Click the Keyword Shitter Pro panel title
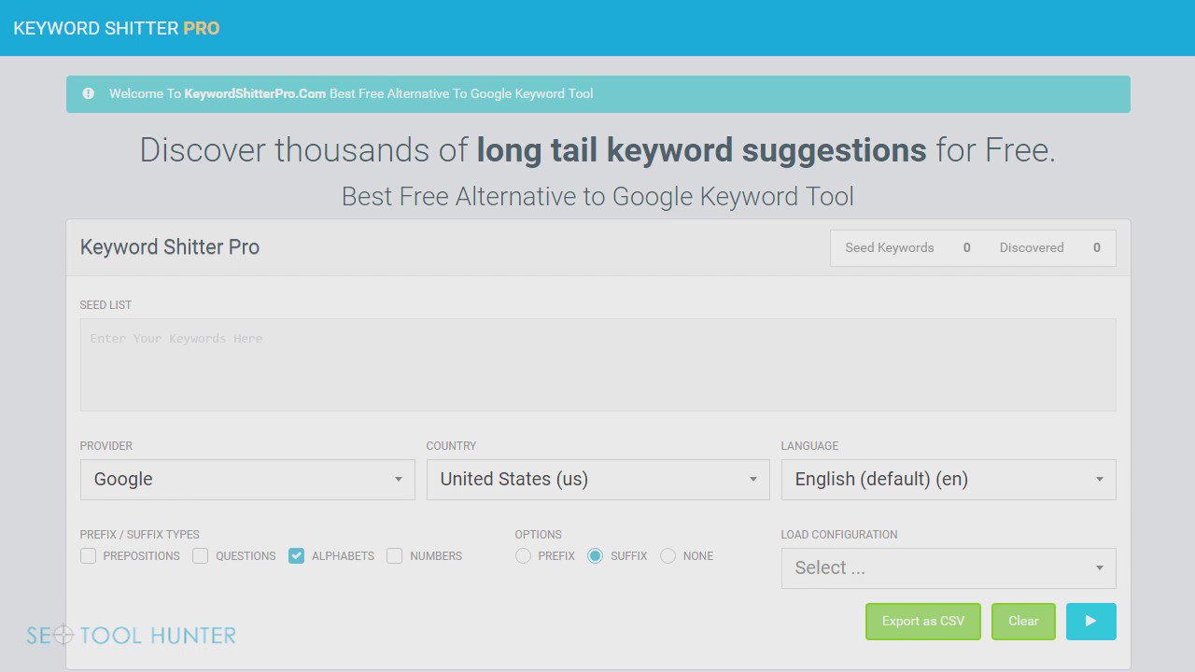This screenshot has width=1195, height=672. 170,247
